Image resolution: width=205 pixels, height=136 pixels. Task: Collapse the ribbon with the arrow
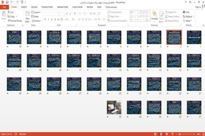(x=203, y=25)
